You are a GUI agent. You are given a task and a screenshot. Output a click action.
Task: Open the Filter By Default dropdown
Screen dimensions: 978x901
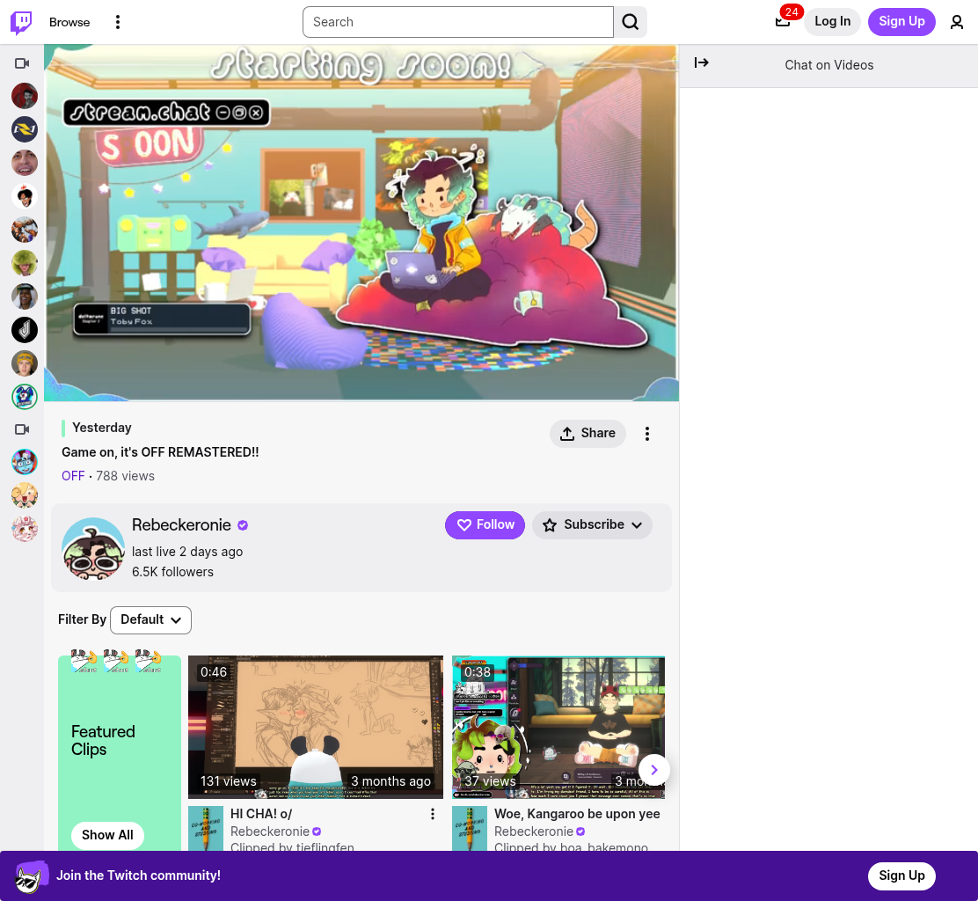click(150, 619)
